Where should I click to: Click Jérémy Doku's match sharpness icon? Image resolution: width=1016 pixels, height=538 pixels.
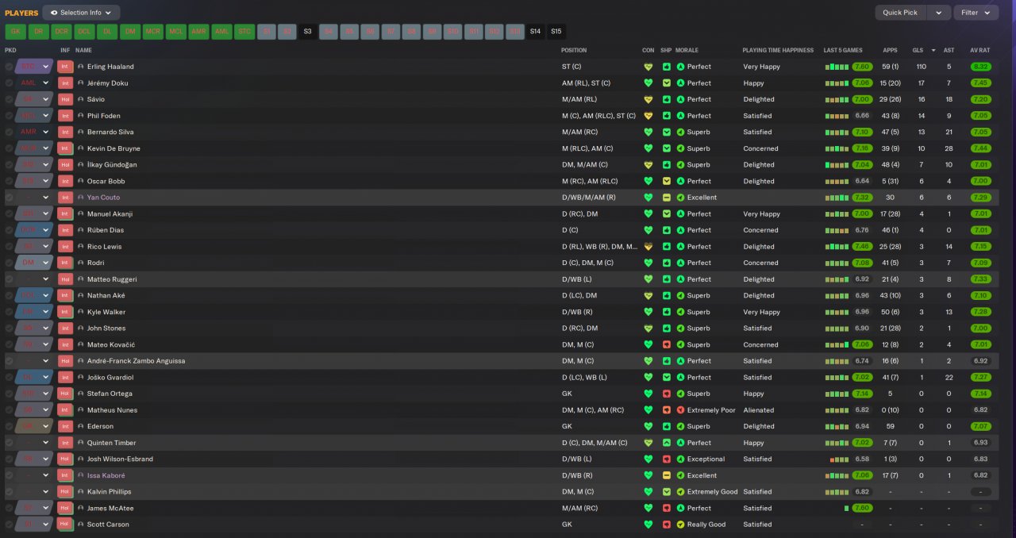(666, 83)
